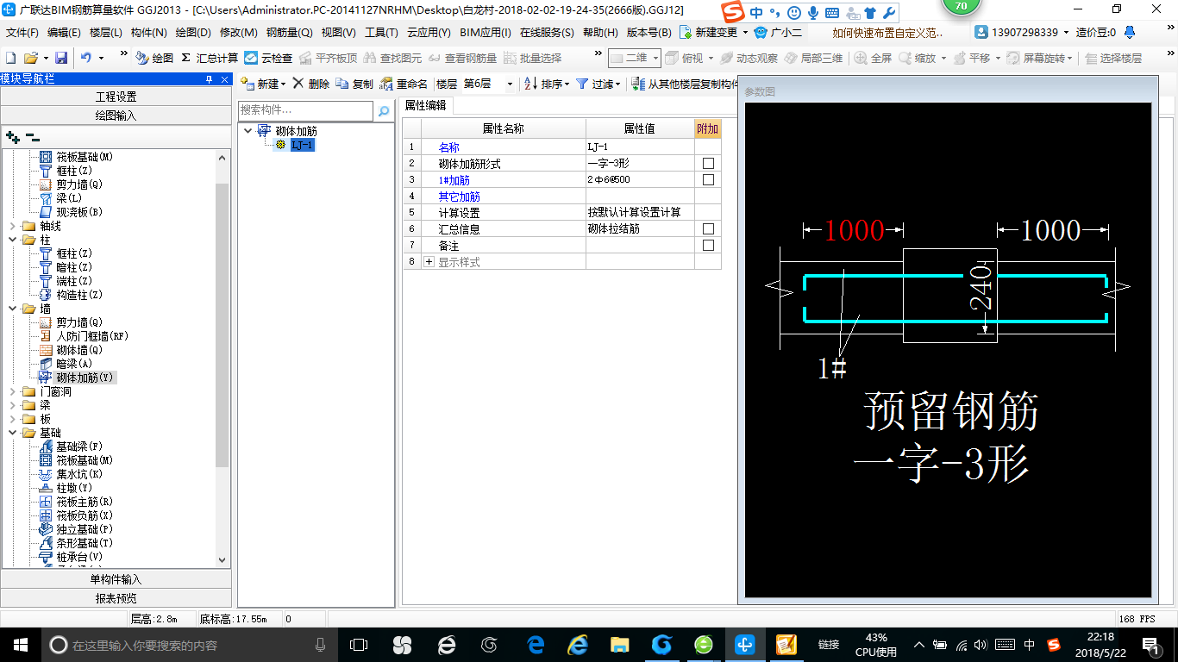Select 属性编辑 tab
Viewport: 1178px width, 662px height.
[x=426, y=105]
